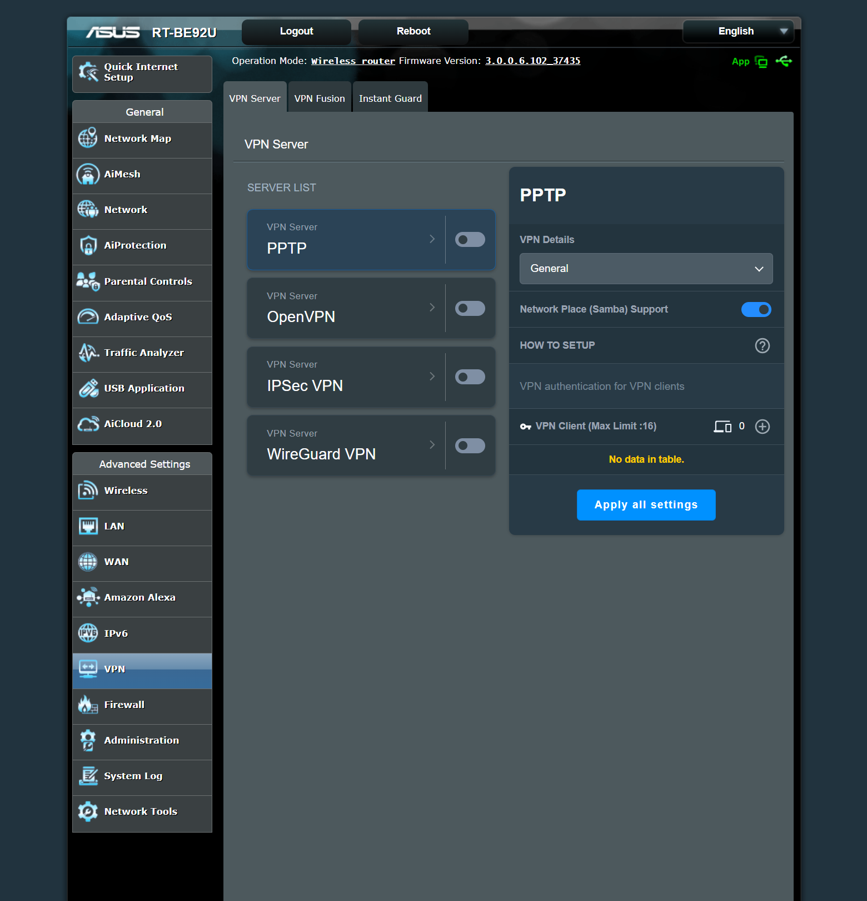The image size is (867, 901).
Task: Select the PPTP server card name
Action: pos(287,248)
